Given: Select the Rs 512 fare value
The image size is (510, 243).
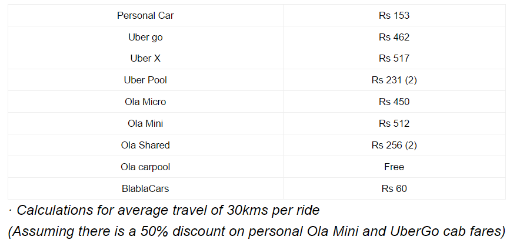Looking at the screenshot, I should tap(394, 123).
